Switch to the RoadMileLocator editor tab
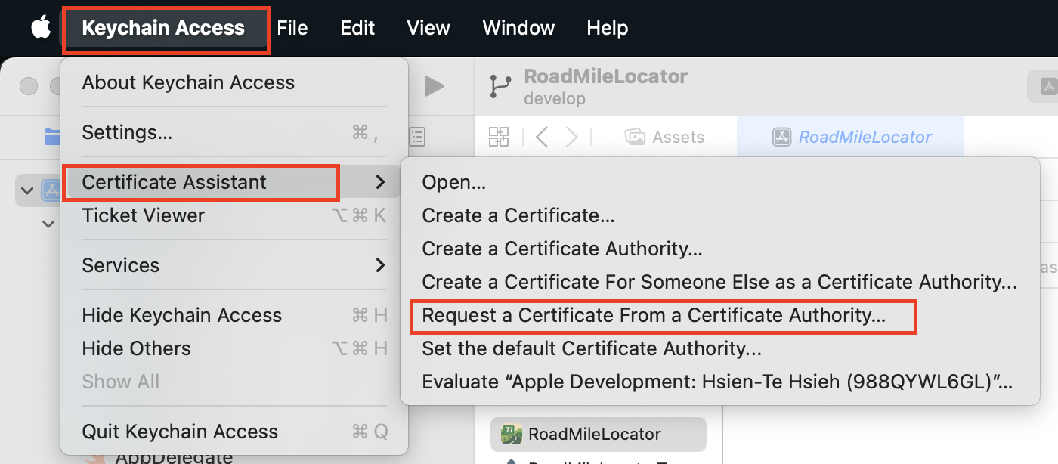This screenshot has height=464, width=1058. 852,137
